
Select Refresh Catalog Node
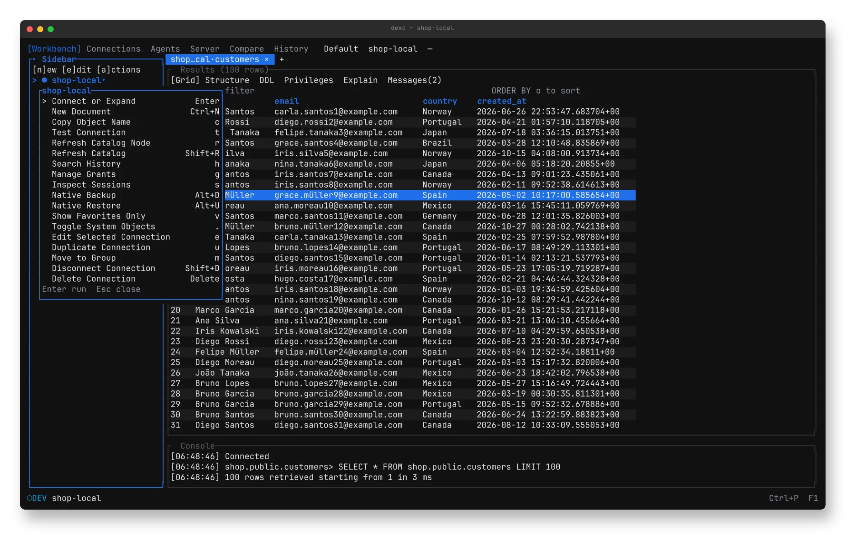tap(131, 143)
